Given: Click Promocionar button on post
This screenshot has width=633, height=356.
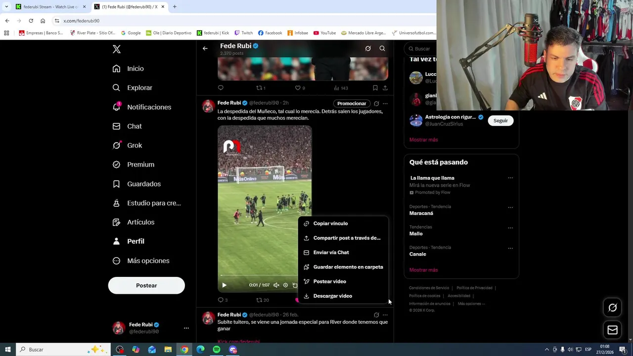Looking at the screenshot, I should tap(352, 103).
